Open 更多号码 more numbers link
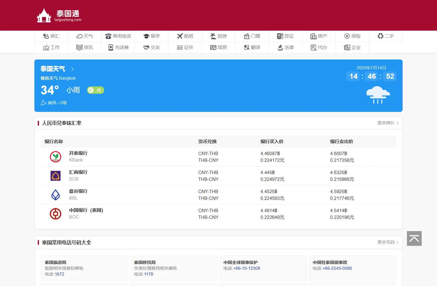 pyautogui.click(x=388, y=242)
